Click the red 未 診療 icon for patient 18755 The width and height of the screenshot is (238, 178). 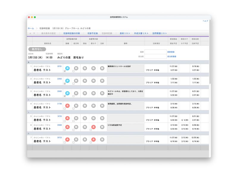[68, 118]
